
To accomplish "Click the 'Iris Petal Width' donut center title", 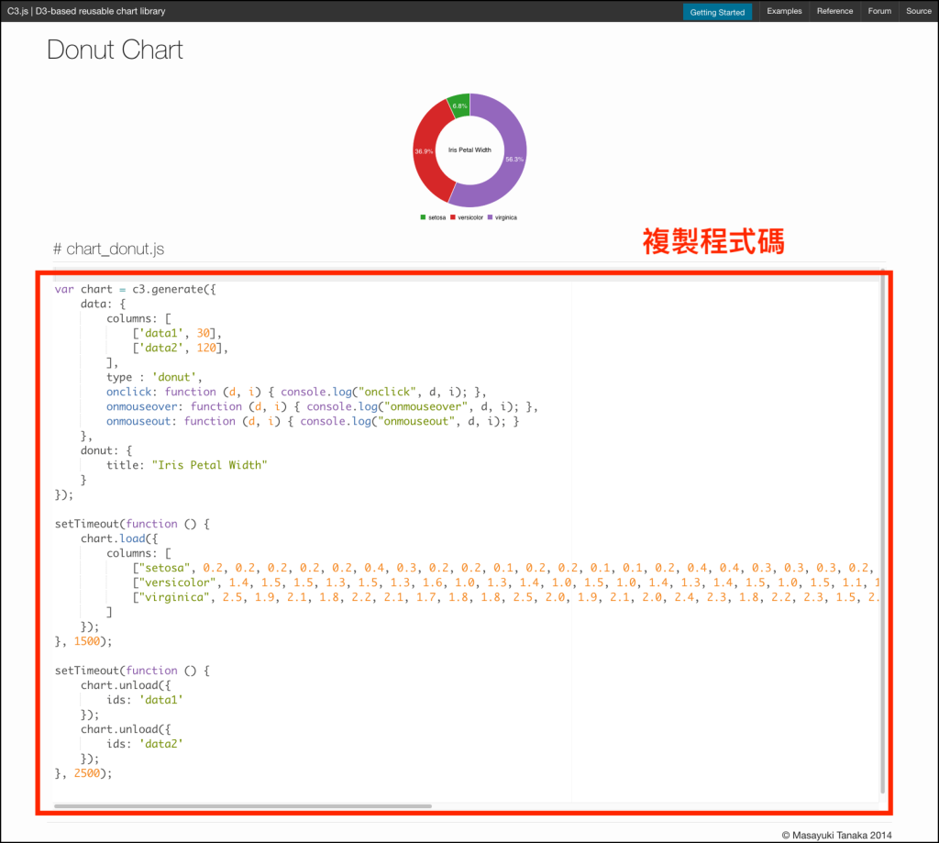I will click(469, 150).
